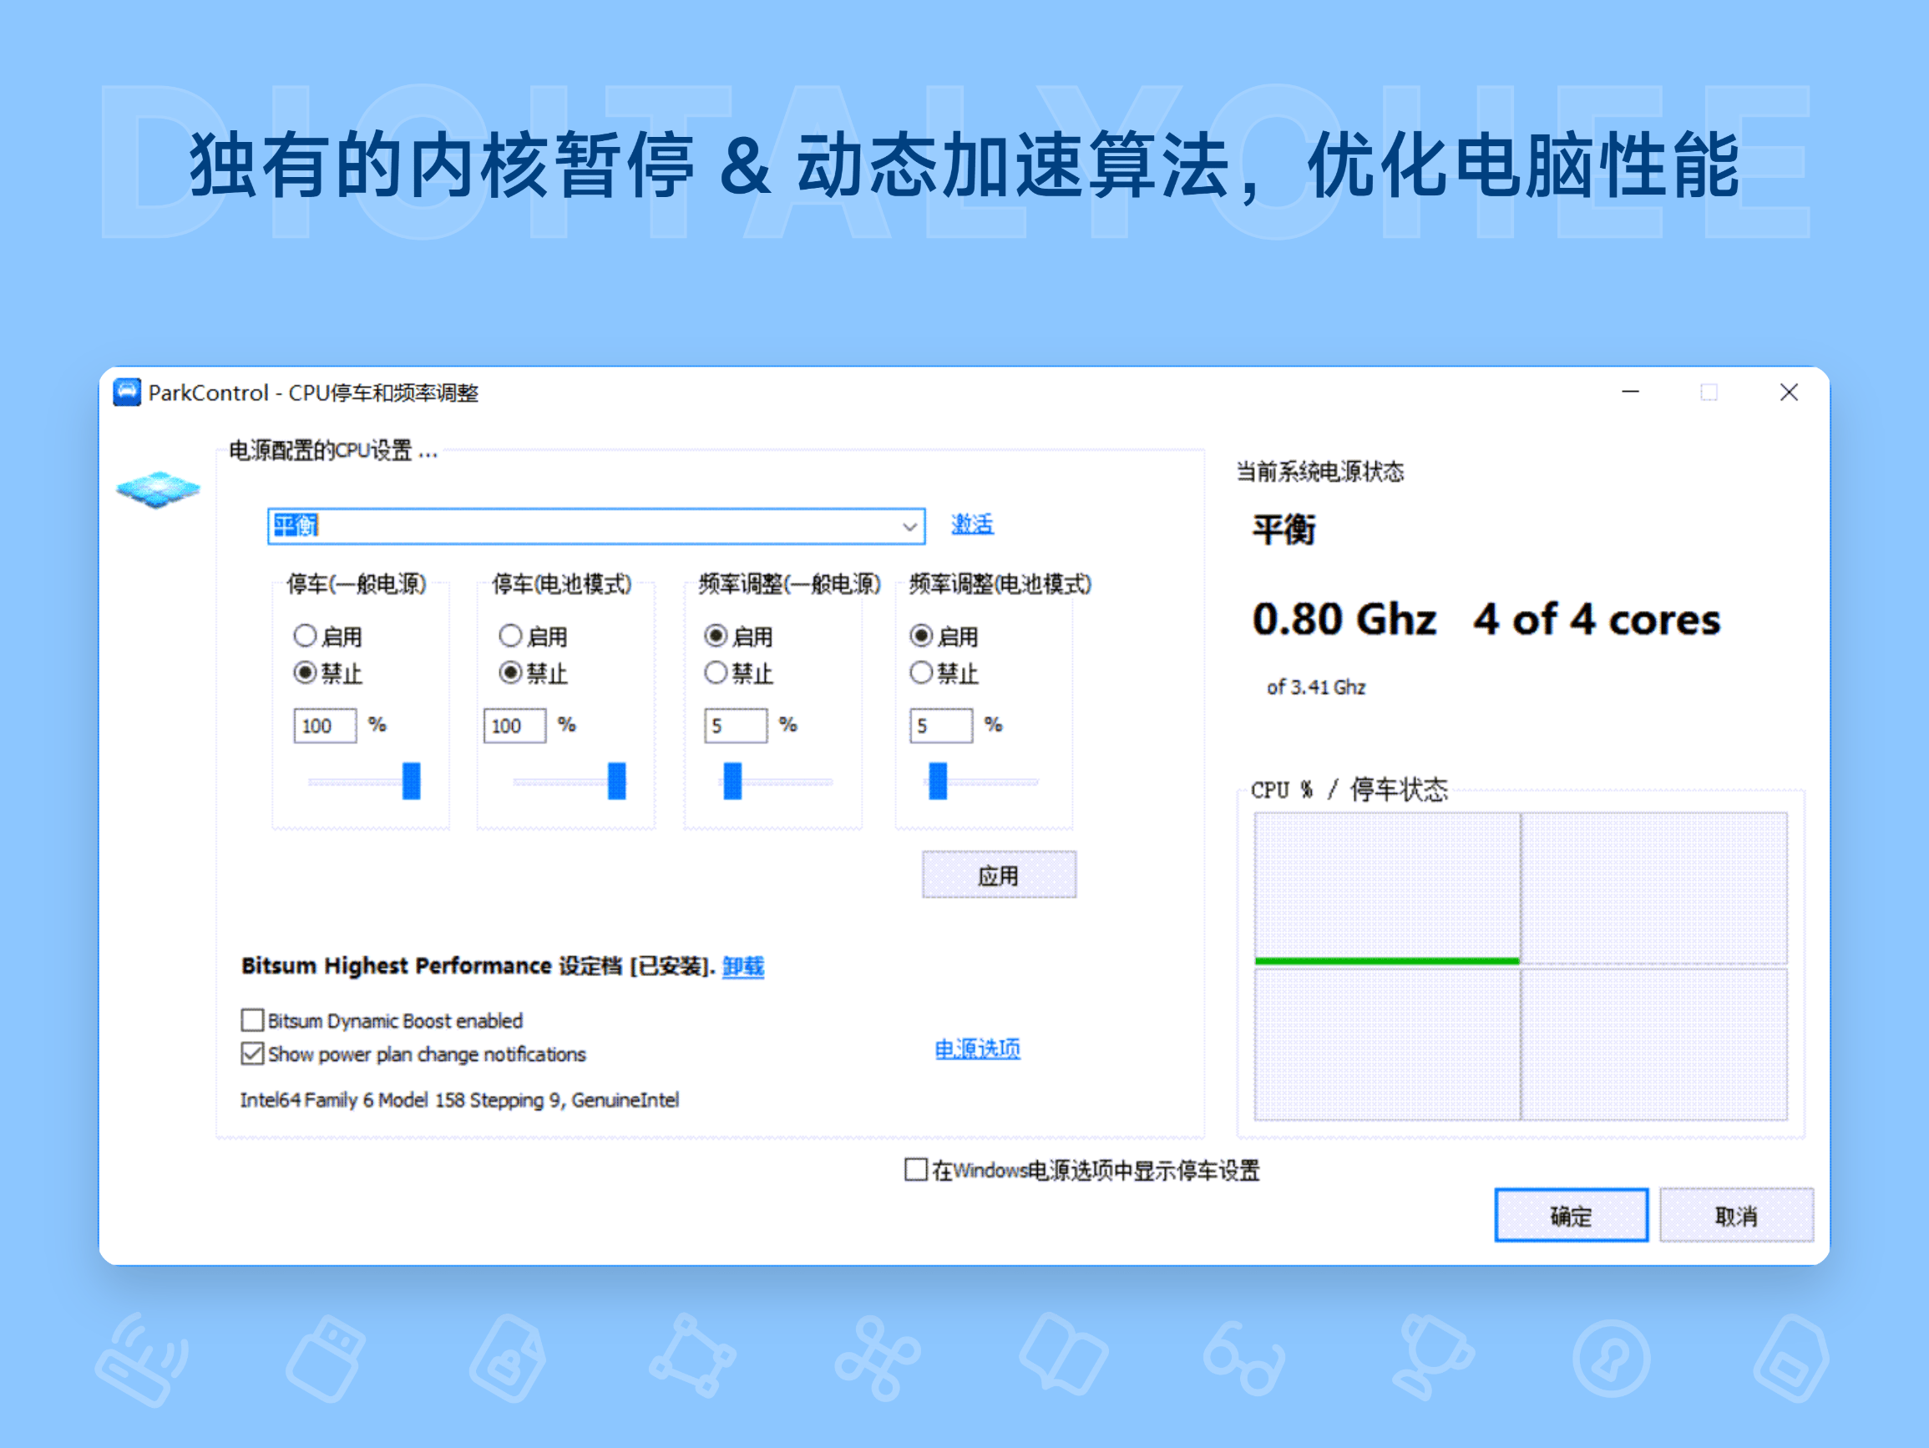Open 电源选项 via the link
Viewport: 1929px width, 1448px height.
(977, 1050)
